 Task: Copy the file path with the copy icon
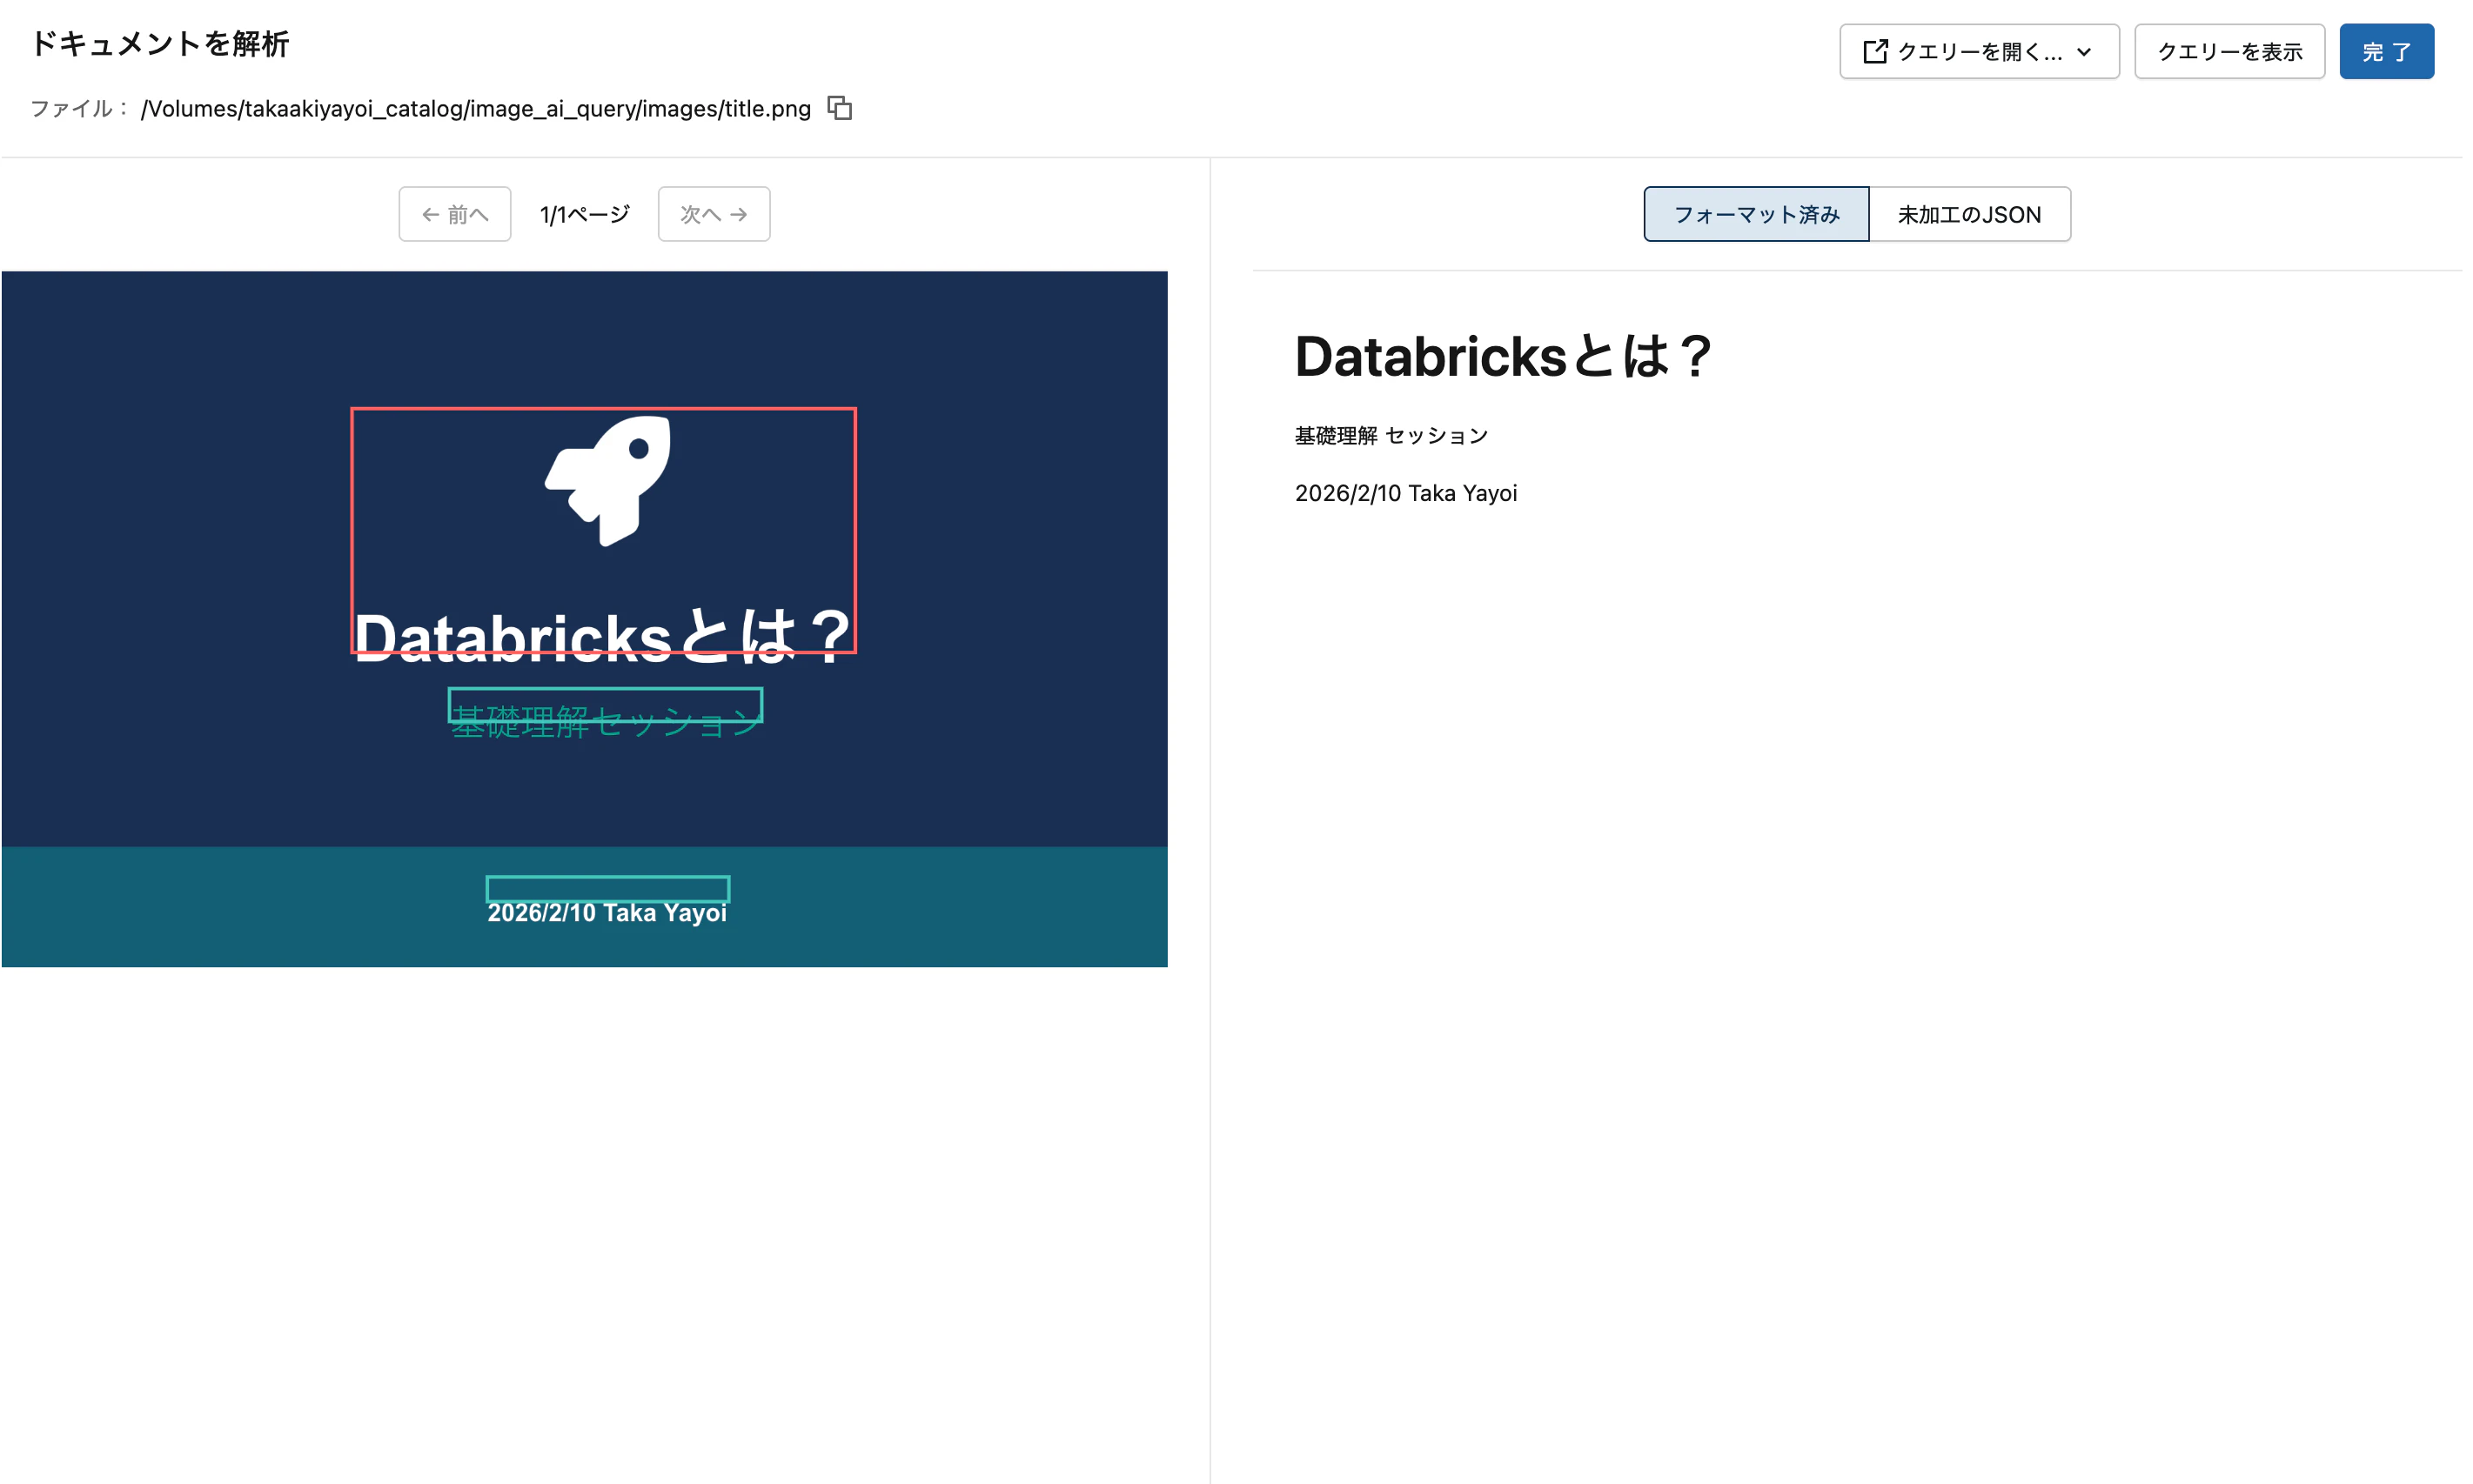(839, 108)
